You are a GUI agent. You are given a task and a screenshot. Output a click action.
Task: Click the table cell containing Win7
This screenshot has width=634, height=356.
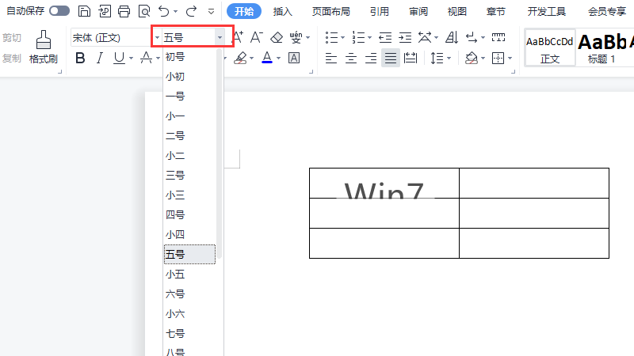(384, 184)
